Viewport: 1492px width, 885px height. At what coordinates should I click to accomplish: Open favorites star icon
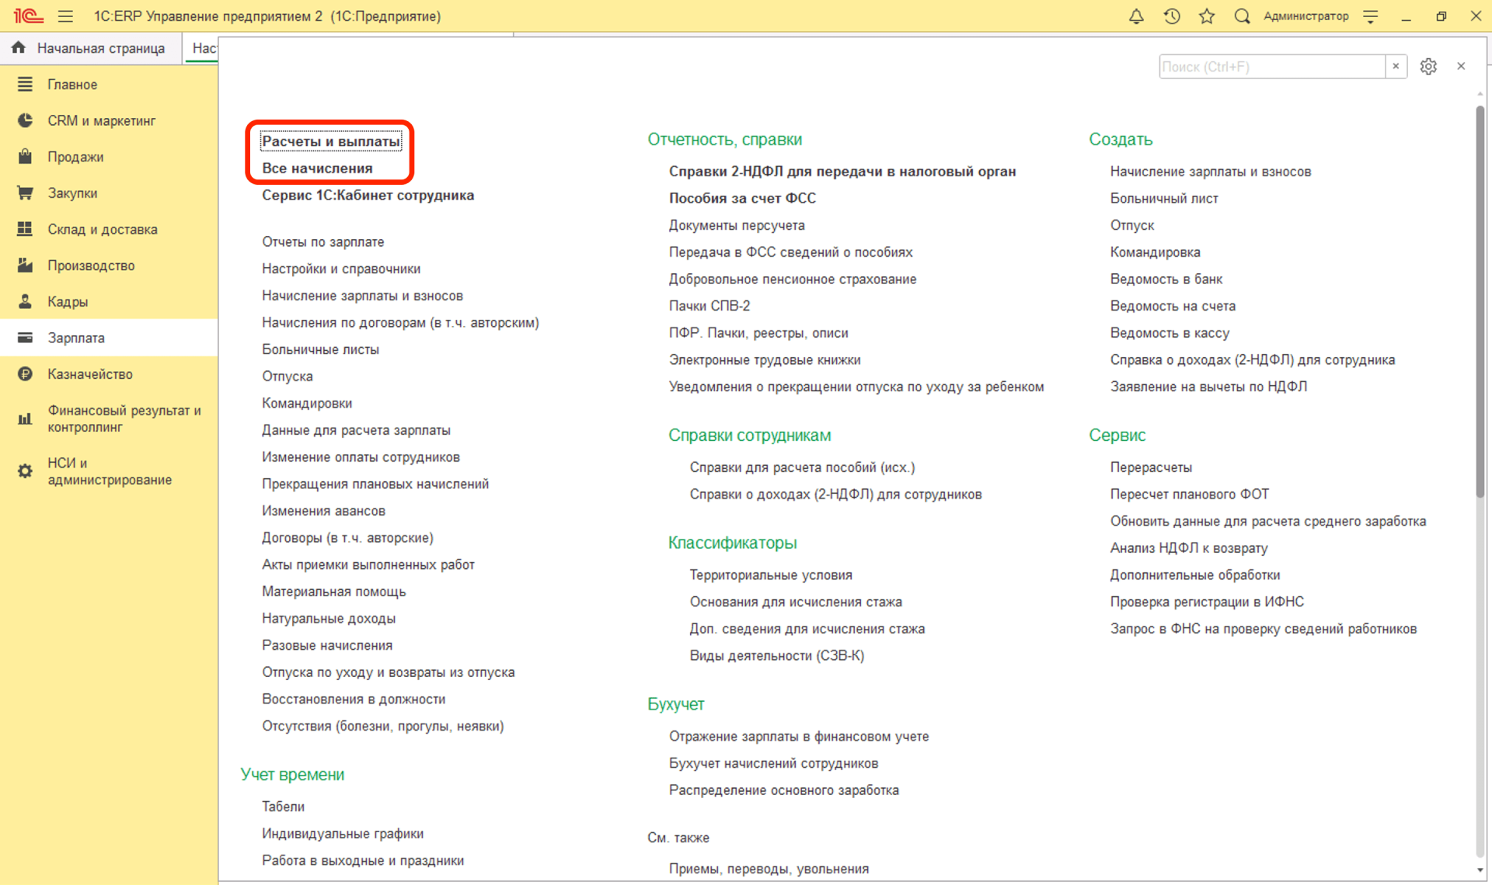pyautogui.click(x=1207, y=16)
